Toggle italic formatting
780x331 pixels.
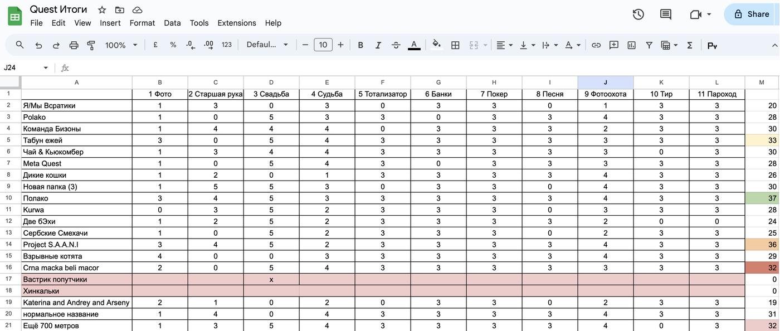pos(378,45)
